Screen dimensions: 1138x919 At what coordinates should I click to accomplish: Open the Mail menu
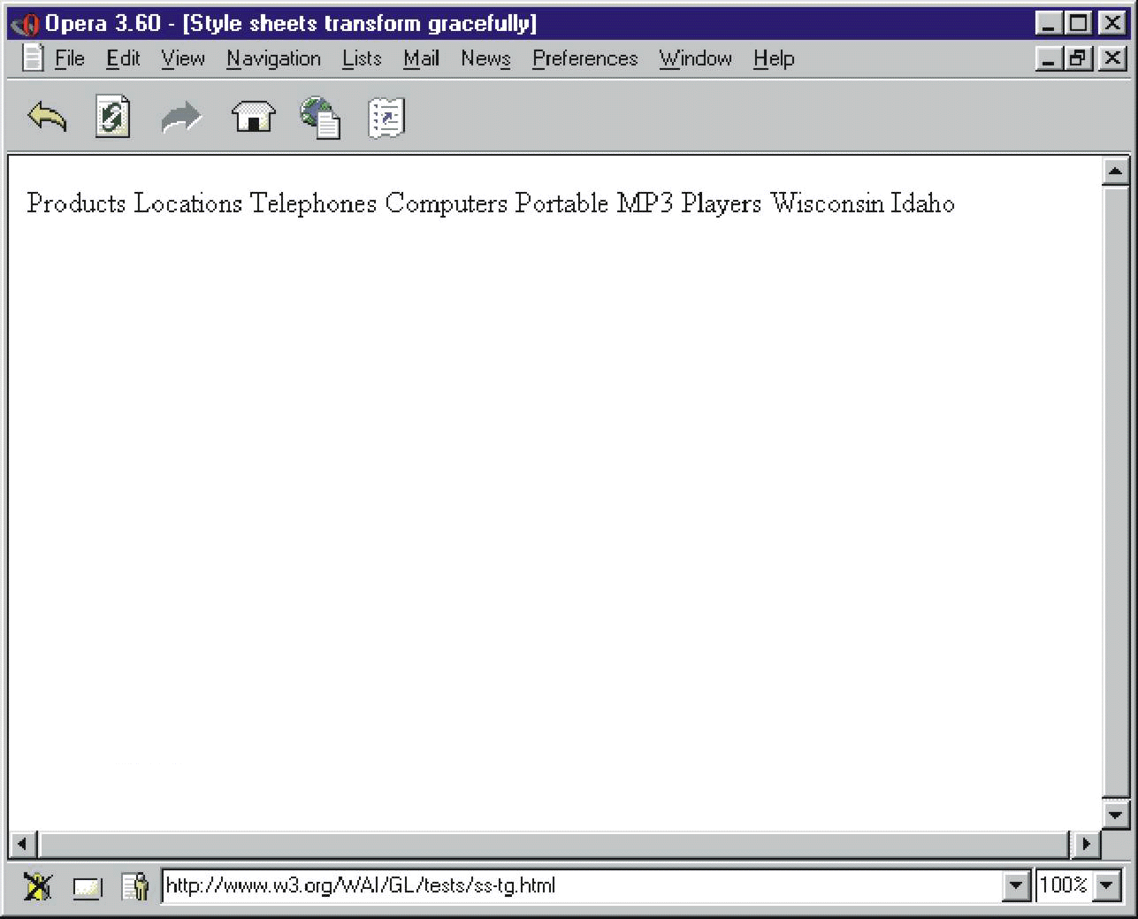click(x=421, y=58)
